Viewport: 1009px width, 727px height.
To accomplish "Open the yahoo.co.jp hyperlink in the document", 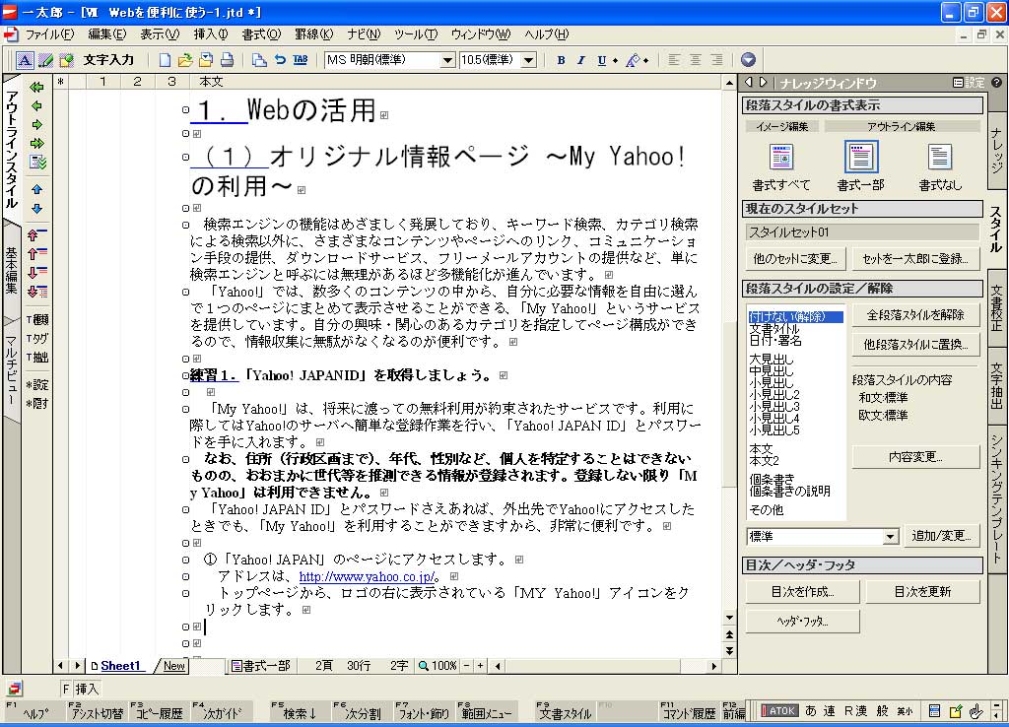I will tap(367, 576).
